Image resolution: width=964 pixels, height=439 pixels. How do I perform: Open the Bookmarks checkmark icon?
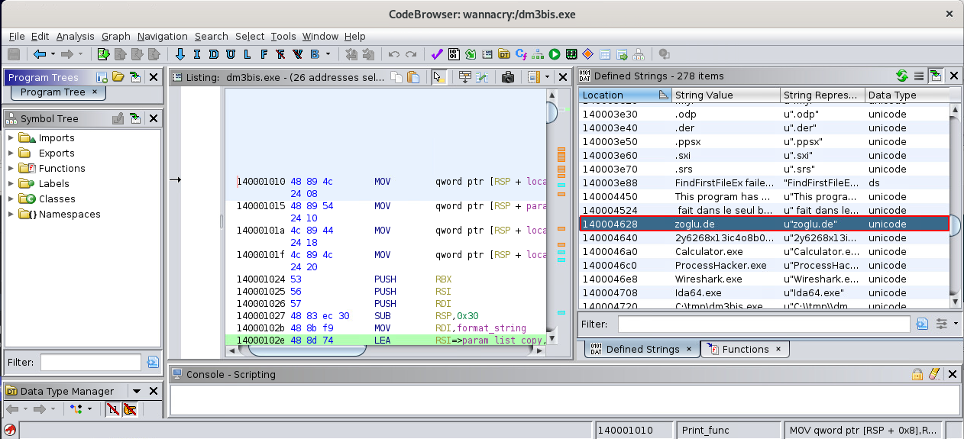[x=437, y=54]
